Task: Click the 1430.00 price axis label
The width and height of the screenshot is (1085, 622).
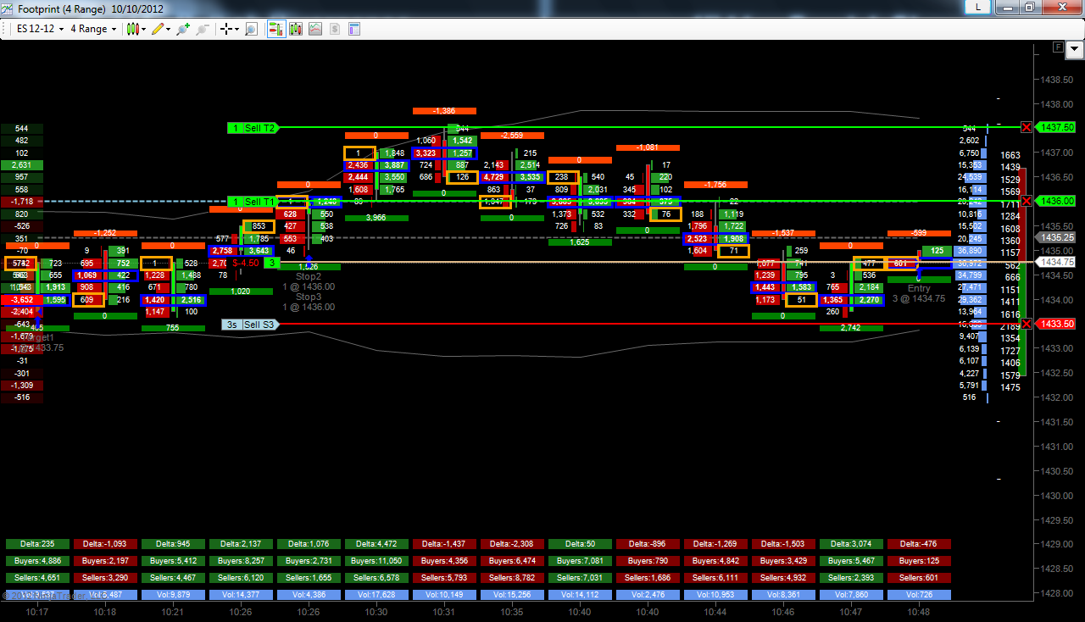Action: [x=1056, y=495]
